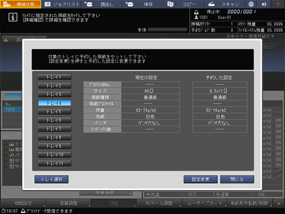This screenshot has height=214, width=285.
Task: Click the ファイルシステム残量 99.998% readout
Action: (x=261, y=30)
